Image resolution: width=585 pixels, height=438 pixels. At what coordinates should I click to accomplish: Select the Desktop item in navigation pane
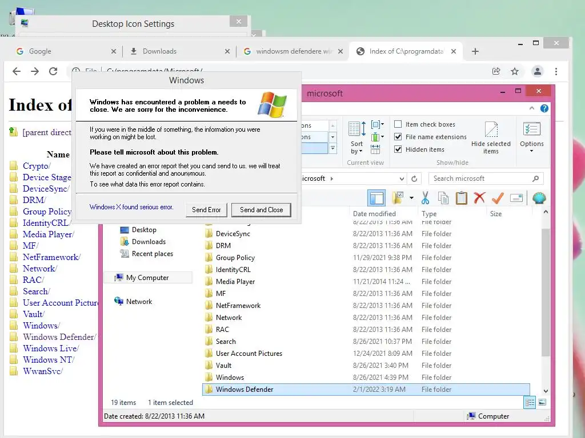coord(144,230)
